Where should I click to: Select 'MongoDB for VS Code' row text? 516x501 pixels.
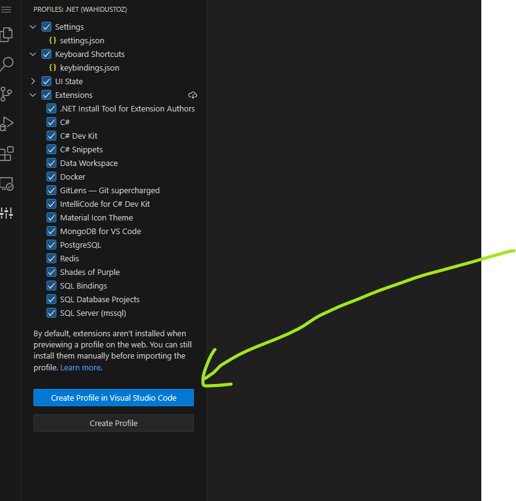click(x=100, y=231)
